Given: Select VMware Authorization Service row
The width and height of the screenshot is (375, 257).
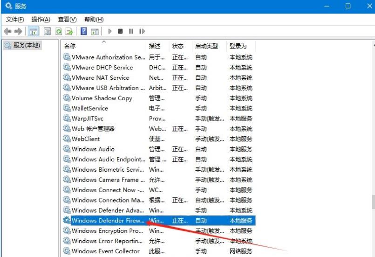Looking at the screenshot, I should click(x=159, y=57).
